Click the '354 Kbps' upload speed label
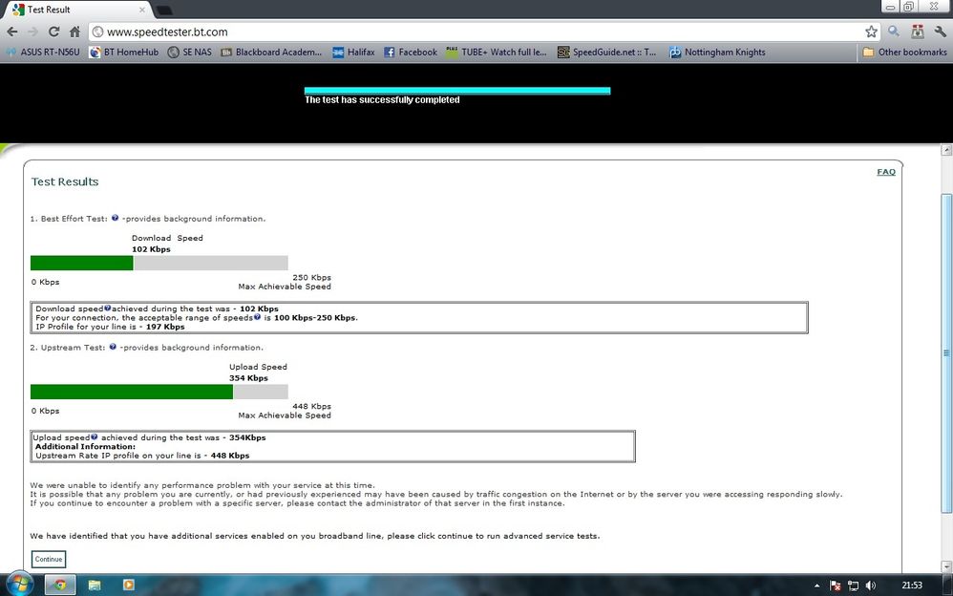Viewport: 953px width, 596px height. click(248, 377)
